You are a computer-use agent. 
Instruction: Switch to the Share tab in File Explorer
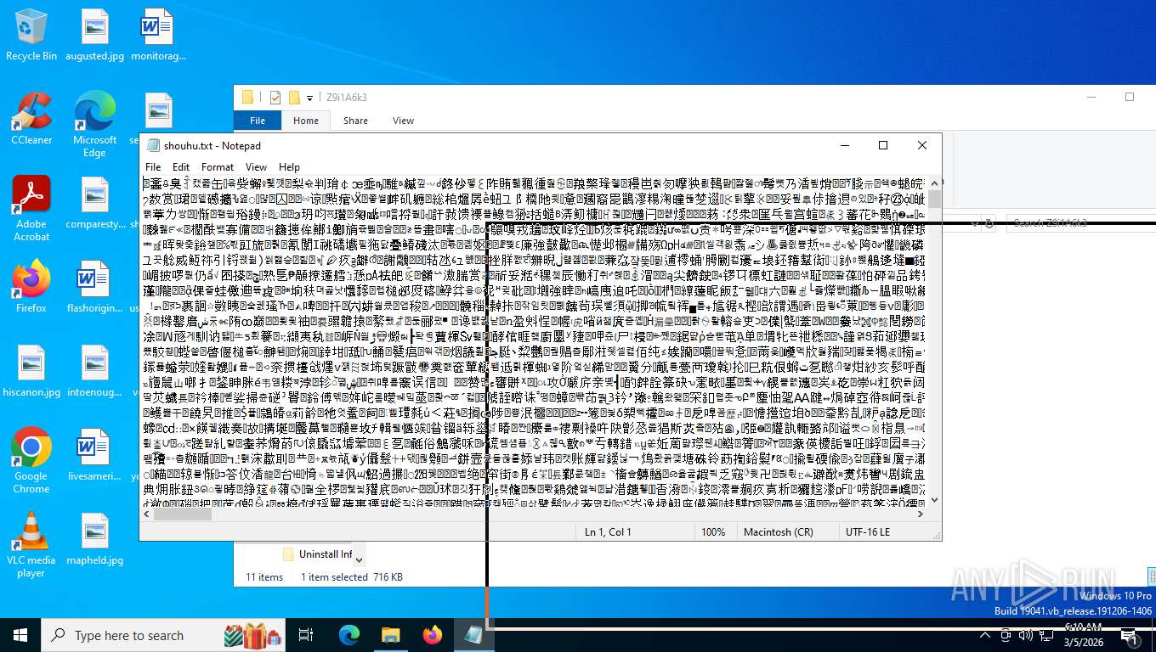(x=355, y=121)
